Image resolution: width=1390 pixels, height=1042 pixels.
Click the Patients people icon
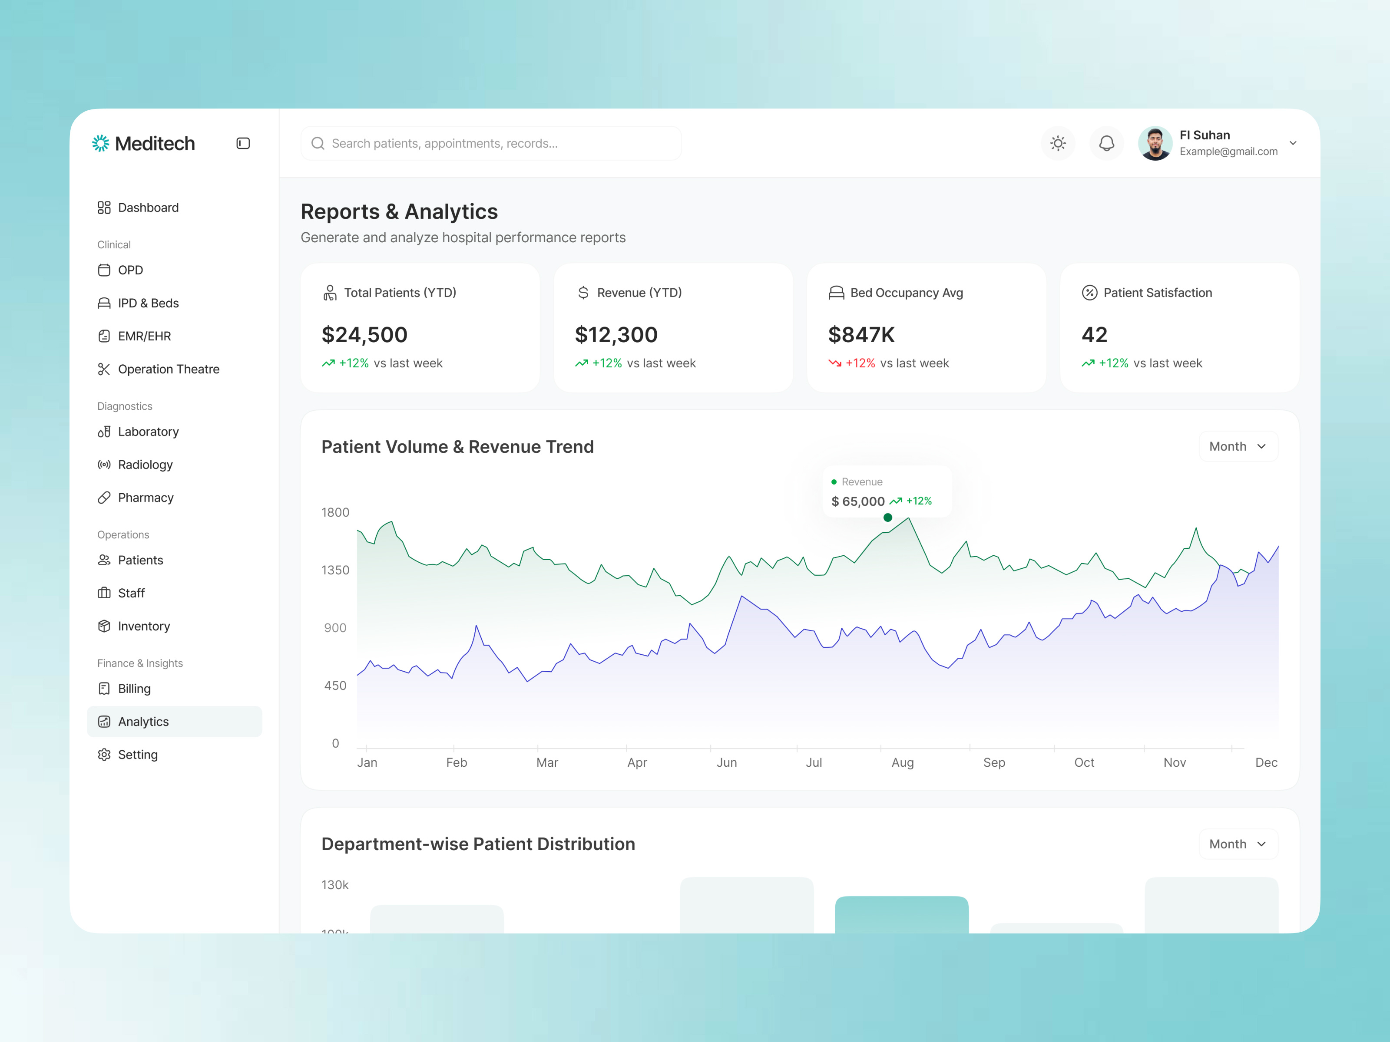[104, 560]
